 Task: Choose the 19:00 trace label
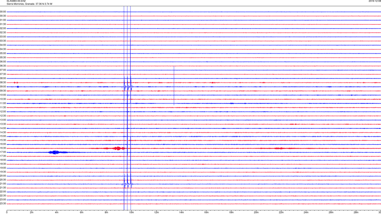point(3,168)
